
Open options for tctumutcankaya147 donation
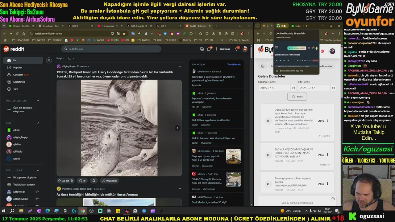[327, 121]
